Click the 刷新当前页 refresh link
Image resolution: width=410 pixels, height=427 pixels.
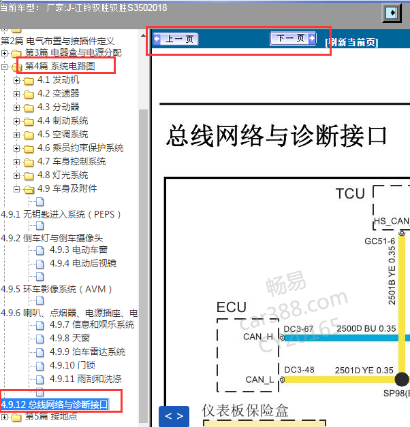tap(351, 42)
